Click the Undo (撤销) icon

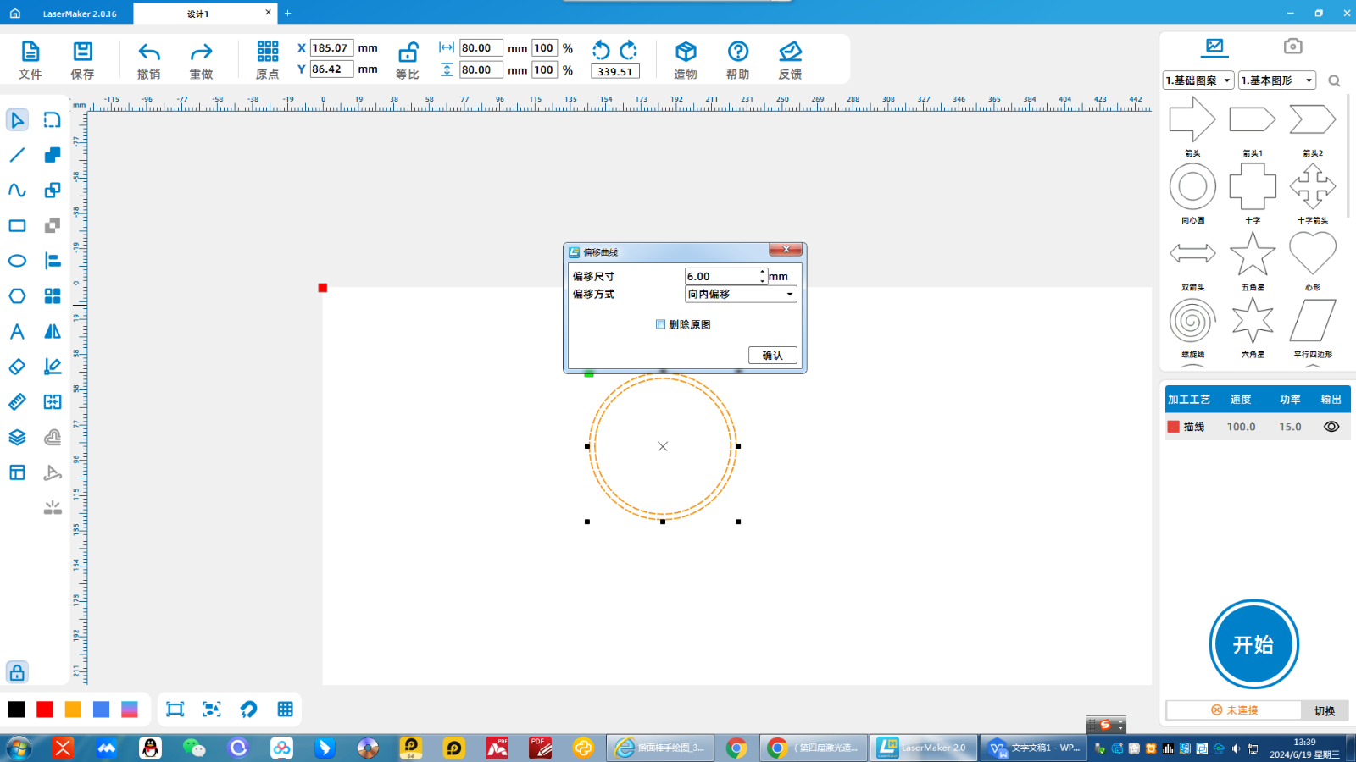(149, 52)
